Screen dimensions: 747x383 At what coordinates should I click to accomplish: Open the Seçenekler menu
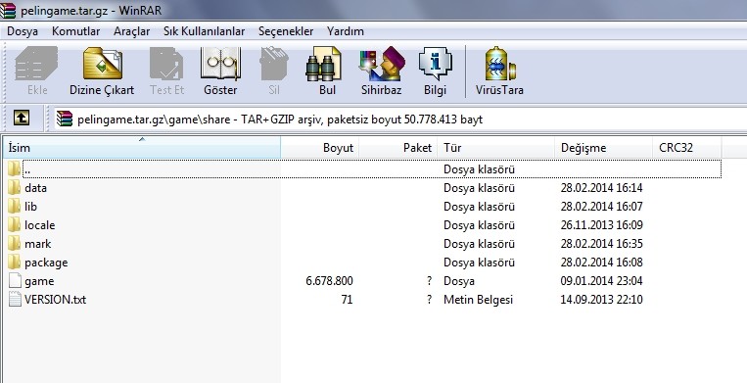pos(286,31)
